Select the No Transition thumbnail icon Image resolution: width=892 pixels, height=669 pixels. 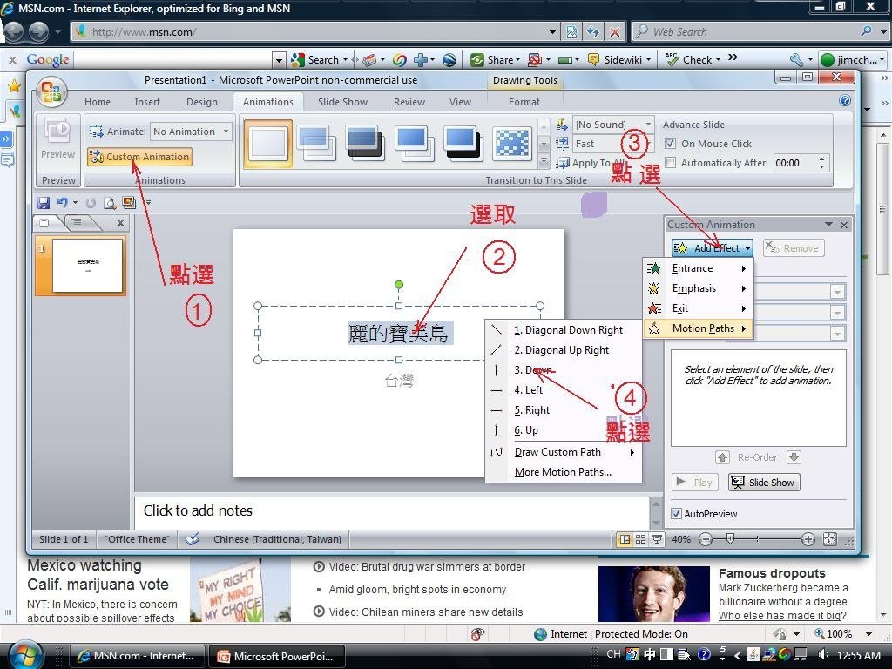pos(268,143)
